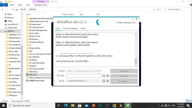Switch to large icons view in Explorer status bar
The image size is (192, 108).
[x=190, y=101]
